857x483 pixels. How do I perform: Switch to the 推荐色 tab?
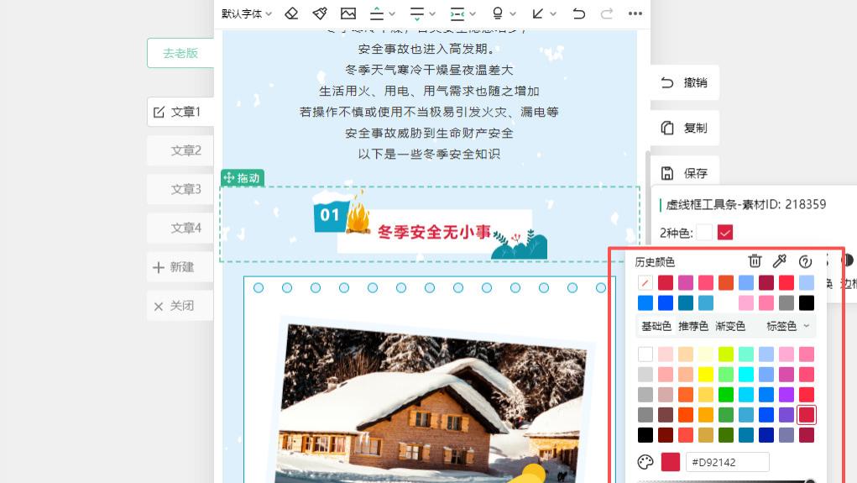[x=693, y=327]
